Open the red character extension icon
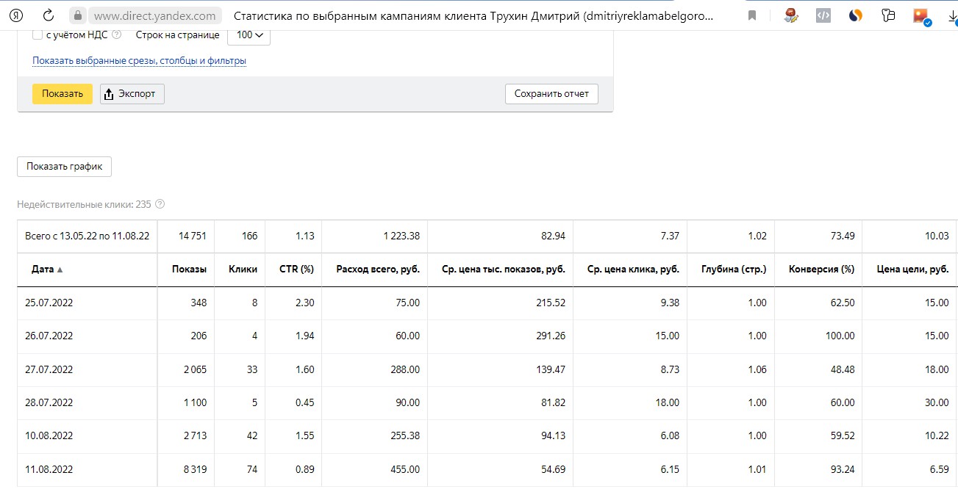 [x=792, y=15]
